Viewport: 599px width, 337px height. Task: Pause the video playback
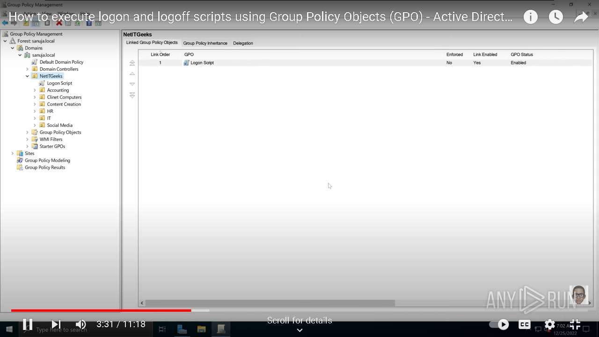pyautogui.click(x=28, y=324)
